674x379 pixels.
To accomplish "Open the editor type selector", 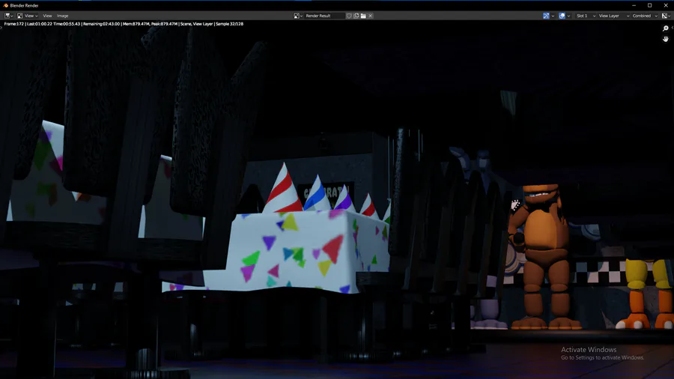I will [x=8, y=16].
